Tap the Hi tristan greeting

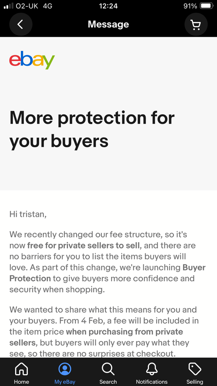pos(28,214)
